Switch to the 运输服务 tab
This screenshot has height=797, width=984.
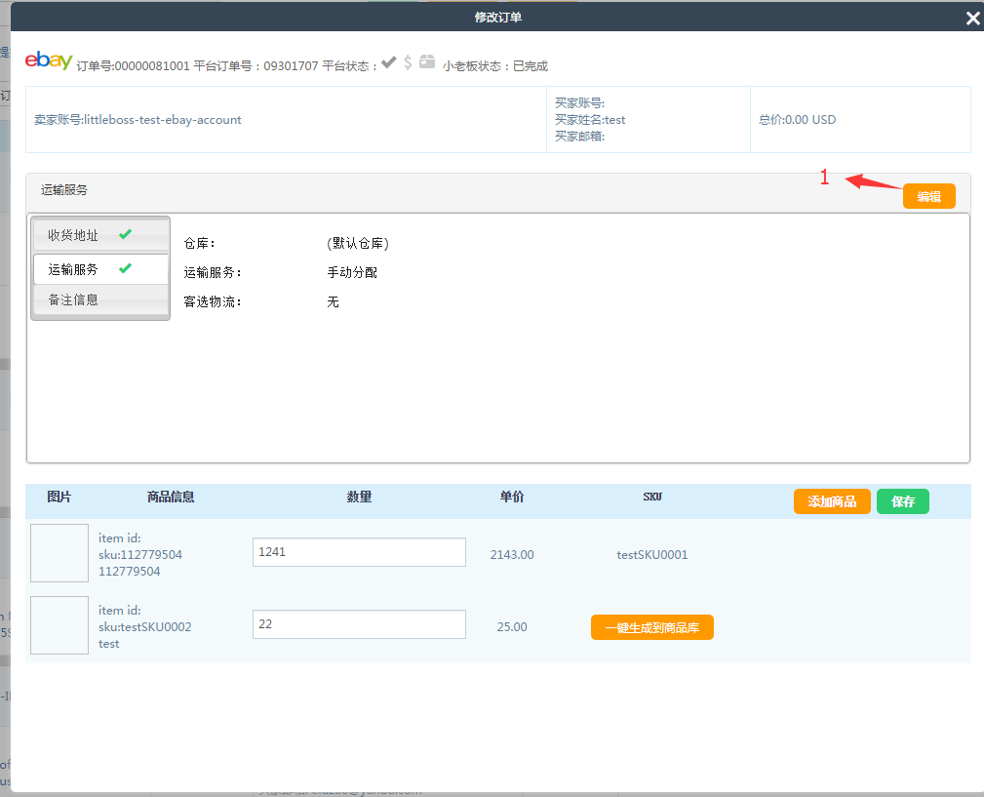pyautogui.click(x=74, y=269)
